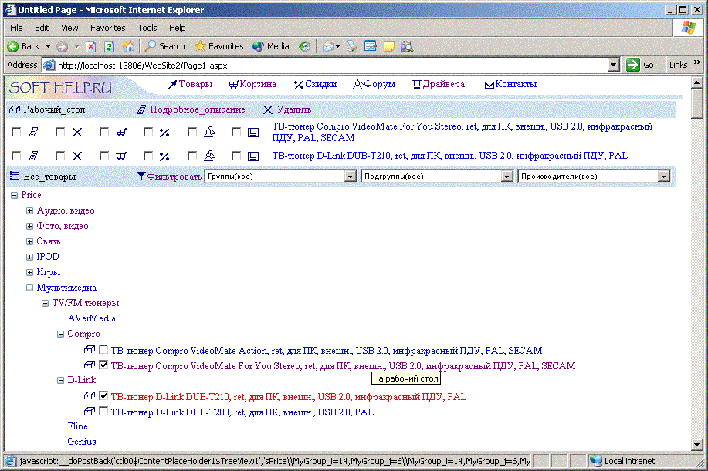Open the address bar history dropdown arrow
Screen dimensions: 708x471
pyautogui.click(x=613, y=65)
